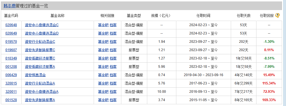Click the 4年又140天 tenure cell
Screen dimensions: 287x106
[x=243, y=75]
